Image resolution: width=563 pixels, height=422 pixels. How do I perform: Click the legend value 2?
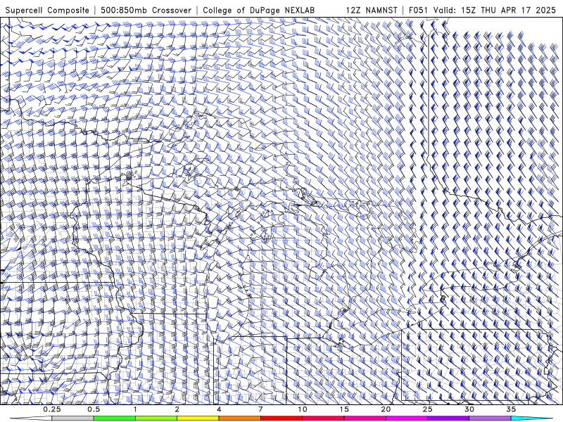pyautogui.click(x=177, y=409)
